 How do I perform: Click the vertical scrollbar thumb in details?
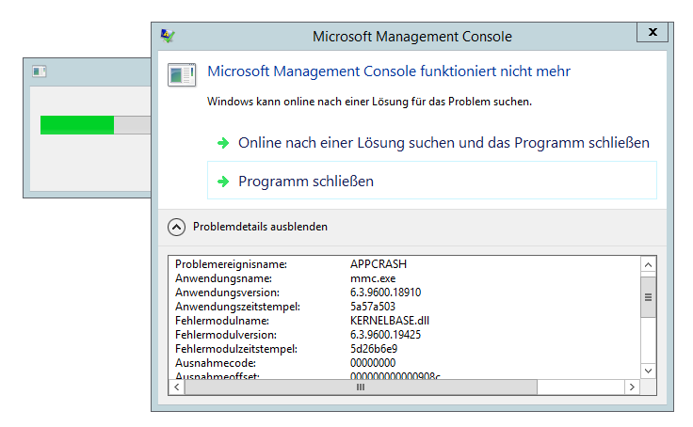pos(649,297)
